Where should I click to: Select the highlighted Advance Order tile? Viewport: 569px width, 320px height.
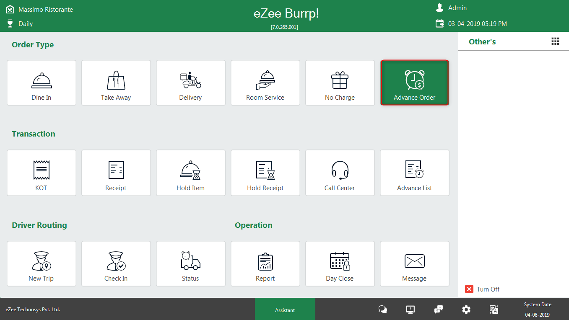point(415,83)
